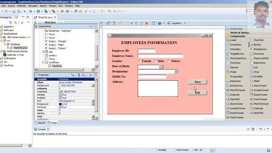
Task: Open the Navigate menu
Action: 33,6
